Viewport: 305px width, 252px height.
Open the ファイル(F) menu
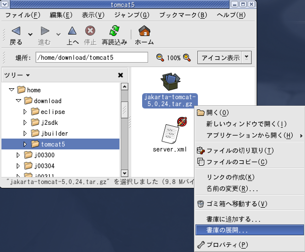click(x=23, y=15)
